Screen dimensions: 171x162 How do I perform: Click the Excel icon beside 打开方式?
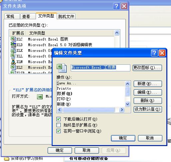[x=40, y=97]
